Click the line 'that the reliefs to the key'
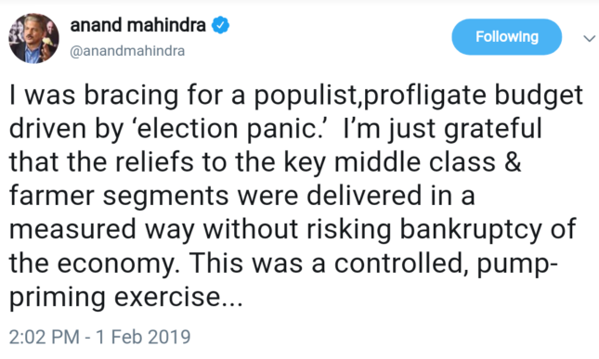This screenshot has height=359, width=599. [167, 161]
